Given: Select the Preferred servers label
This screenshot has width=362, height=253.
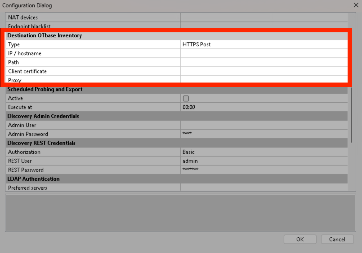Looking at the screenshot, I should pyautogui.click(x=28, y=188).
